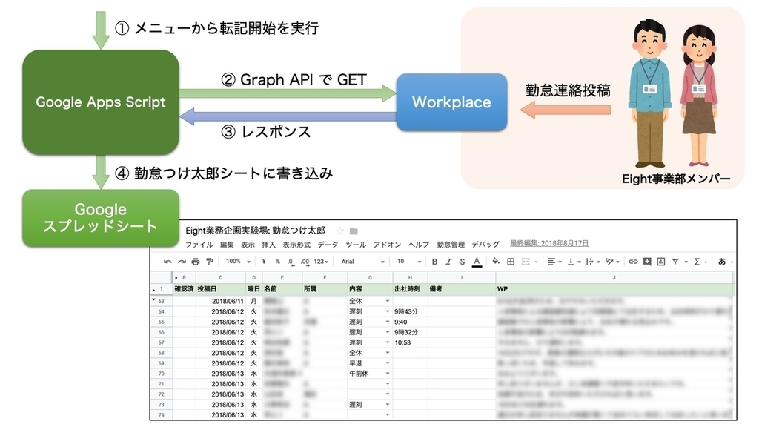Decrease decimal places with the .0 icon
Image resolution: width=759 pixels, height=427 pixels.
point(291,262)
